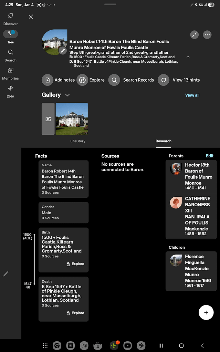Tap the Search magnifier in sidebar
This screenshot has width=220, height=352.
click(11, 52)
